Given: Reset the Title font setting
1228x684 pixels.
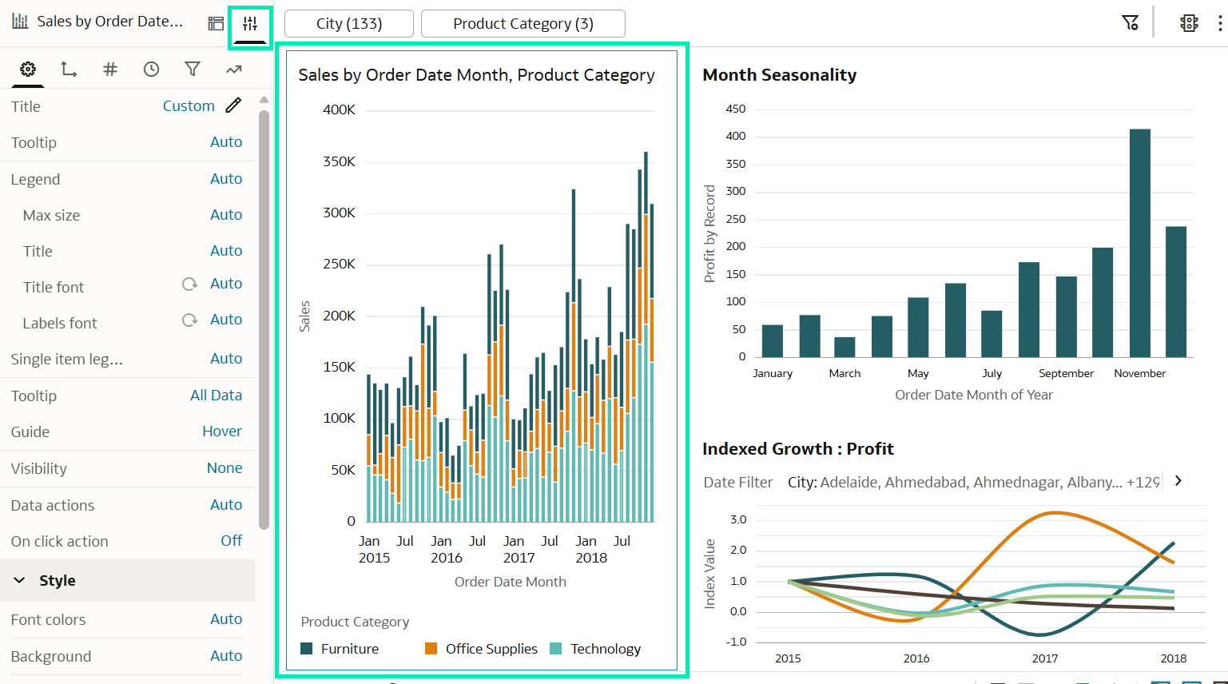Looking at the screenshot, I should pos(189,284).
